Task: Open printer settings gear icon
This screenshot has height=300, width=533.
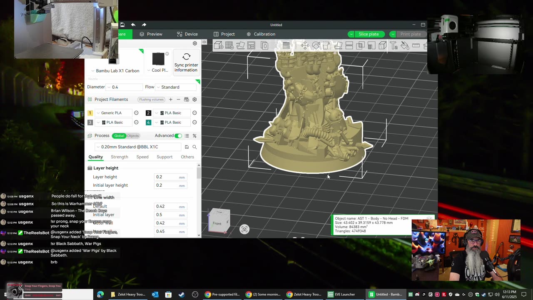Action: coord(194,43)
